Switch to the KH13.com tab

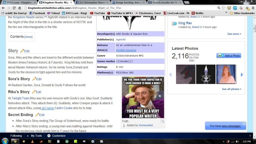[18, 3]
